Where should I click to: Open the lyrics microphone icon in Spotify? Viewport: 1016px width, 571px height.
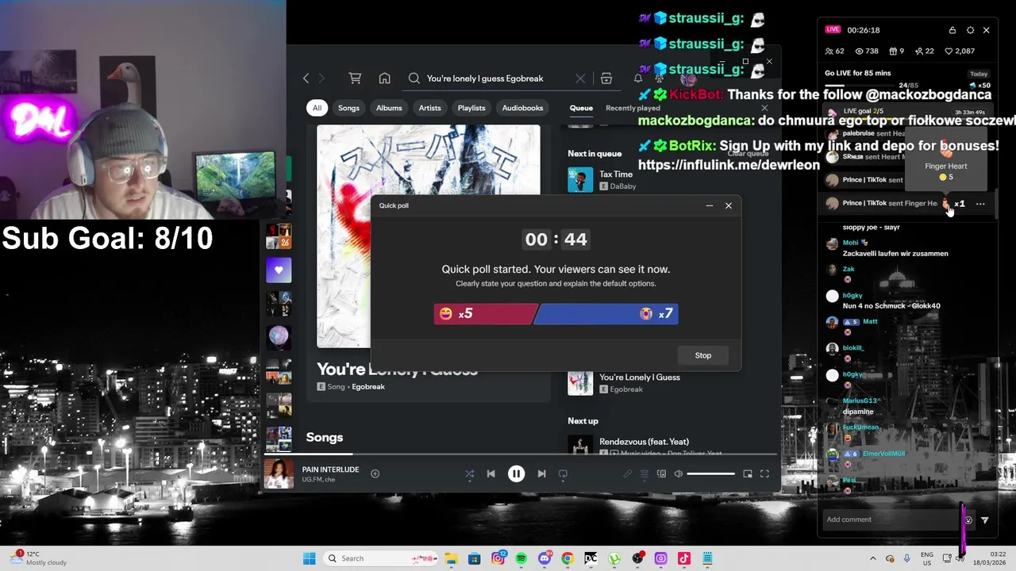627,474
